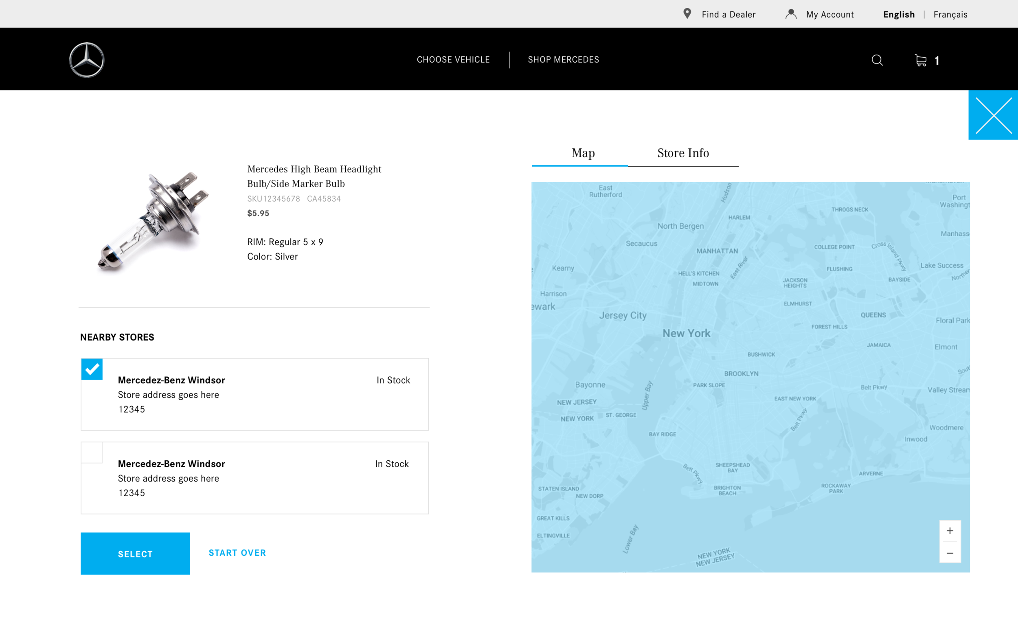Click the Mercedes-Benz star logo
The width and height of the screenshot is (1018, 638).
click(86, 59)
